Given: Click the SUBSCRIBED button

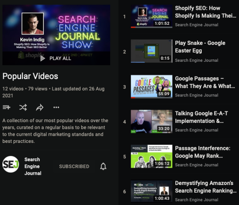Looking at the screenshot, I should (x=74, y=166).
